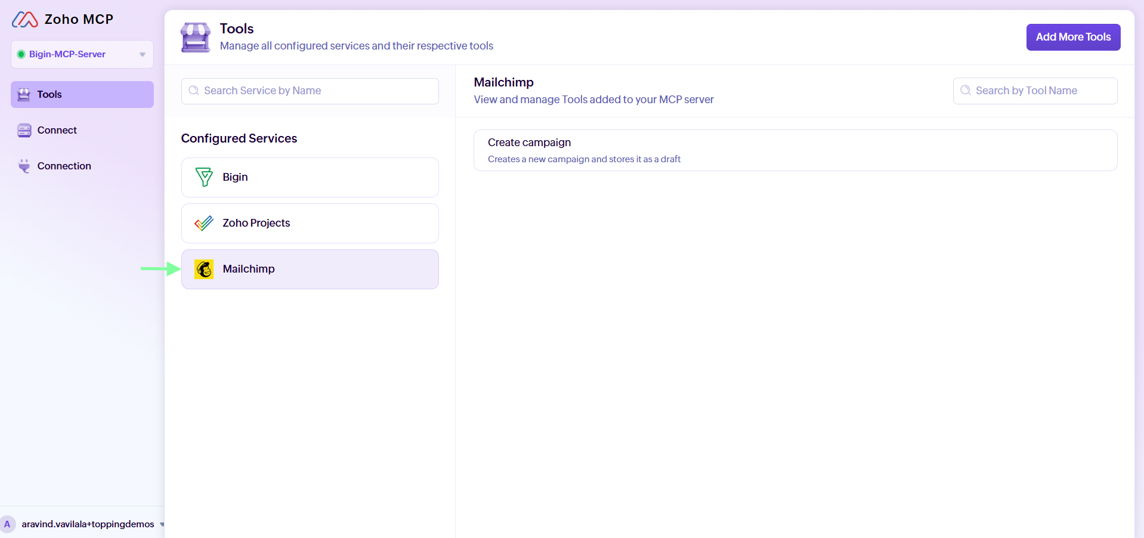Click the green server status dot
This screenshot has width=1144, height=538.
point(21,54)
